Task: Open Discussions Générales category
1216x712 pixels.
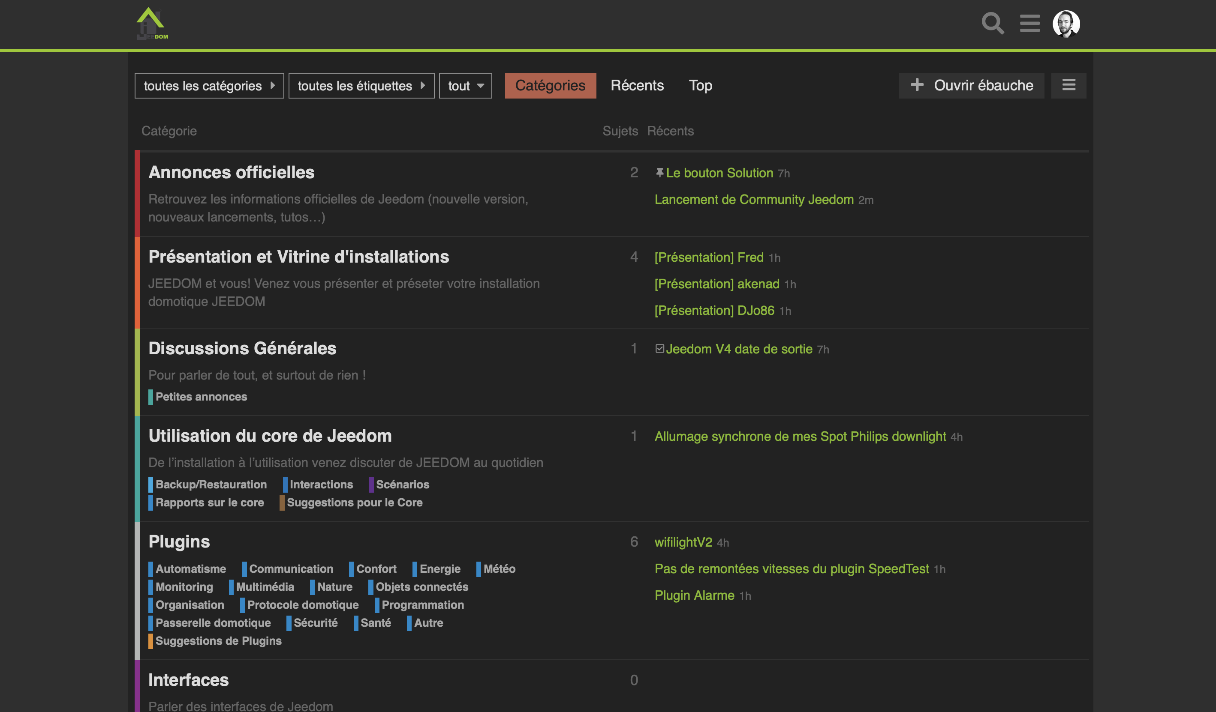Action: coord(242,349)
